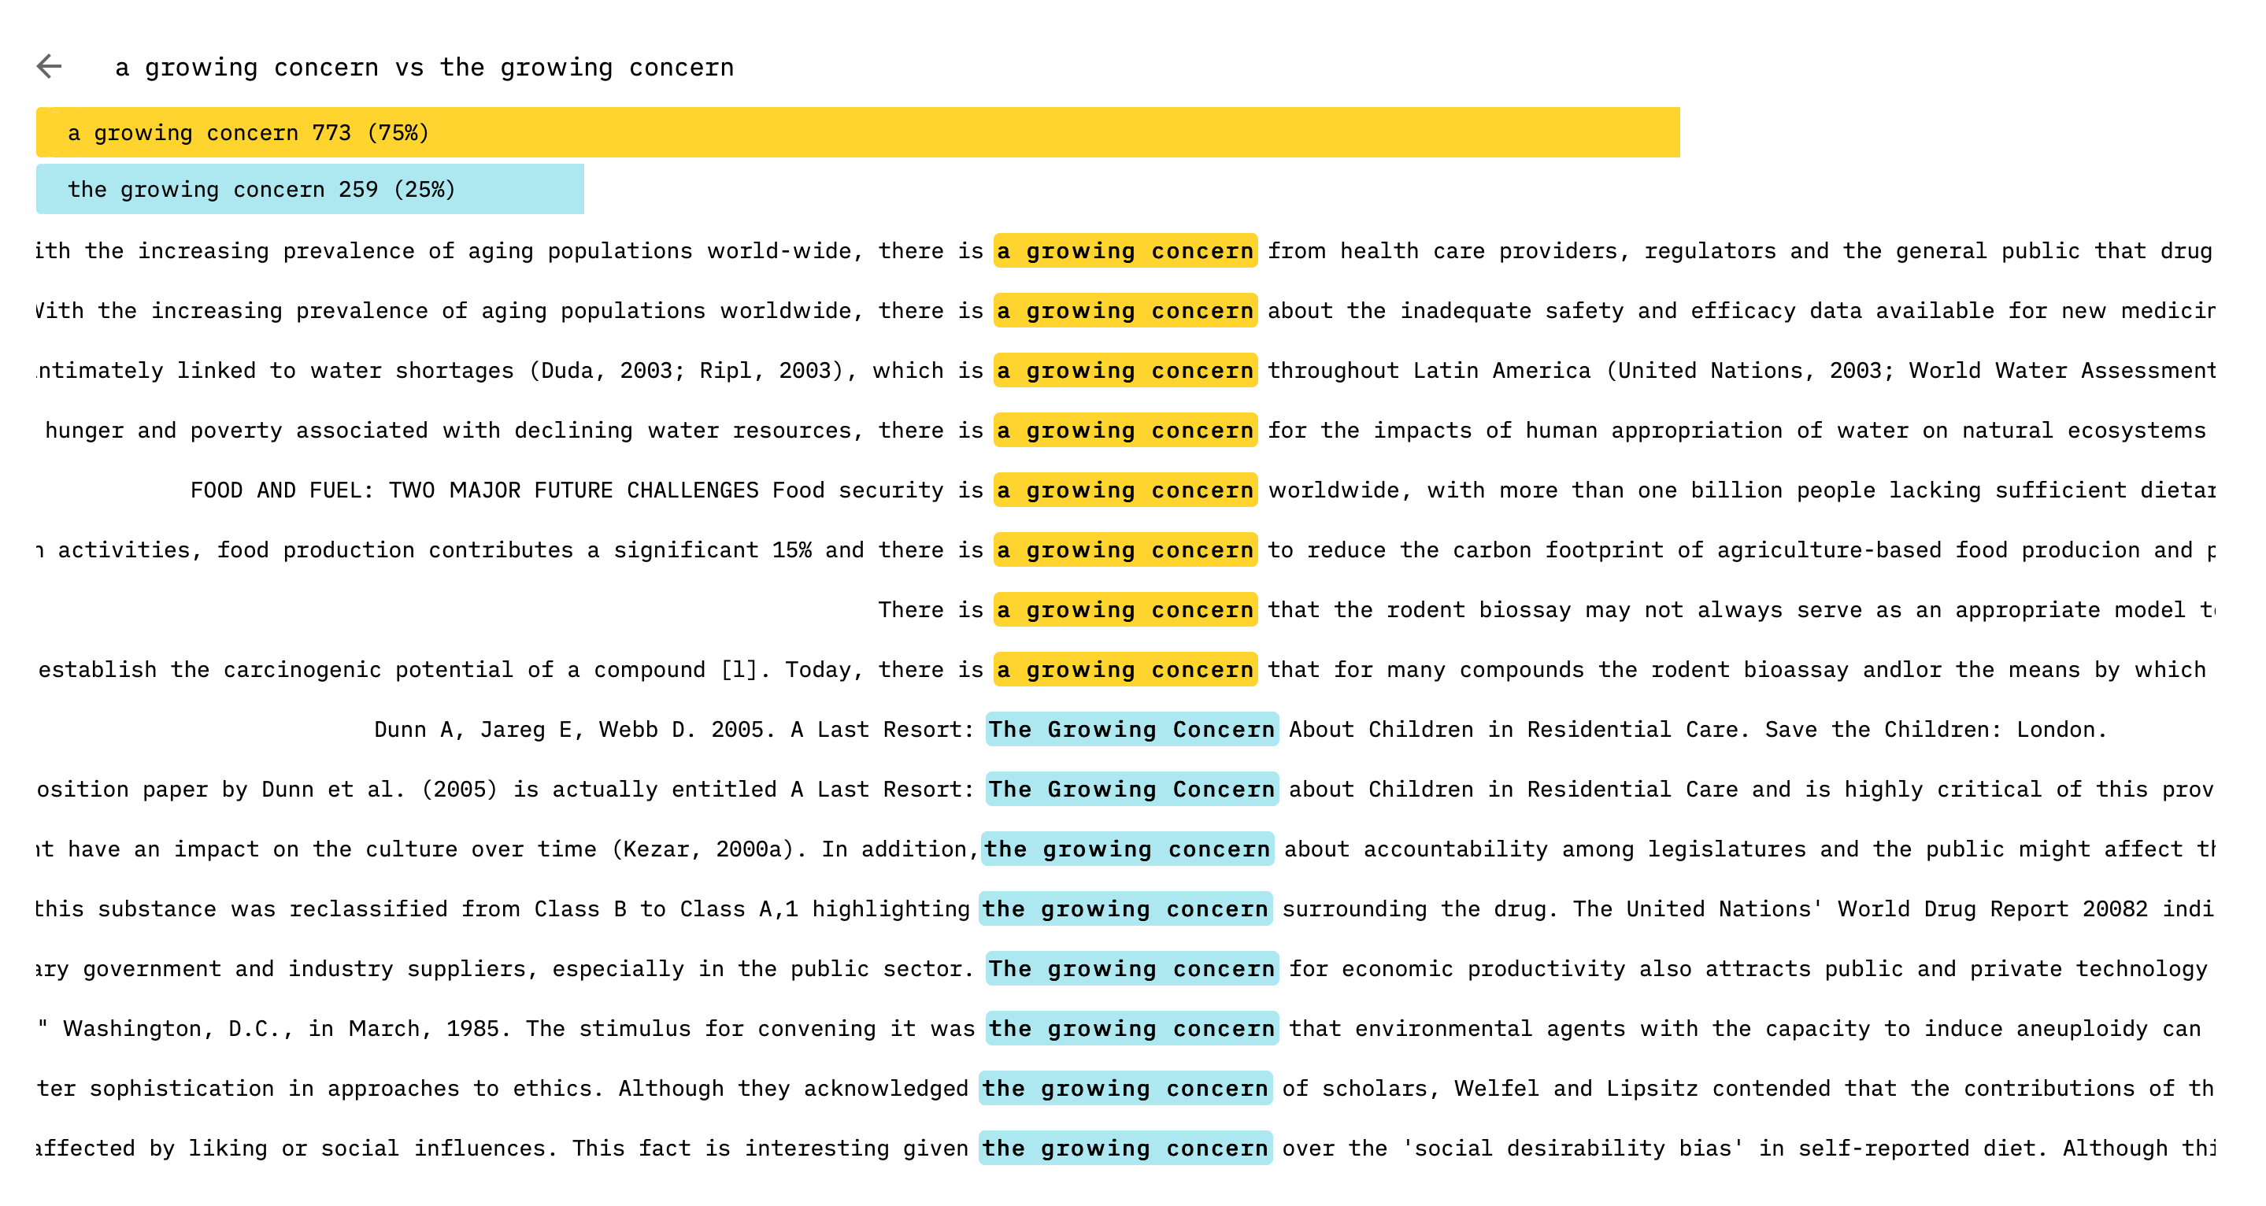Image resolution: width=2266 pixels, height=1206 pixels.
Task: Click the back arrow navigation icon
Action: click(x=48, y=65)
